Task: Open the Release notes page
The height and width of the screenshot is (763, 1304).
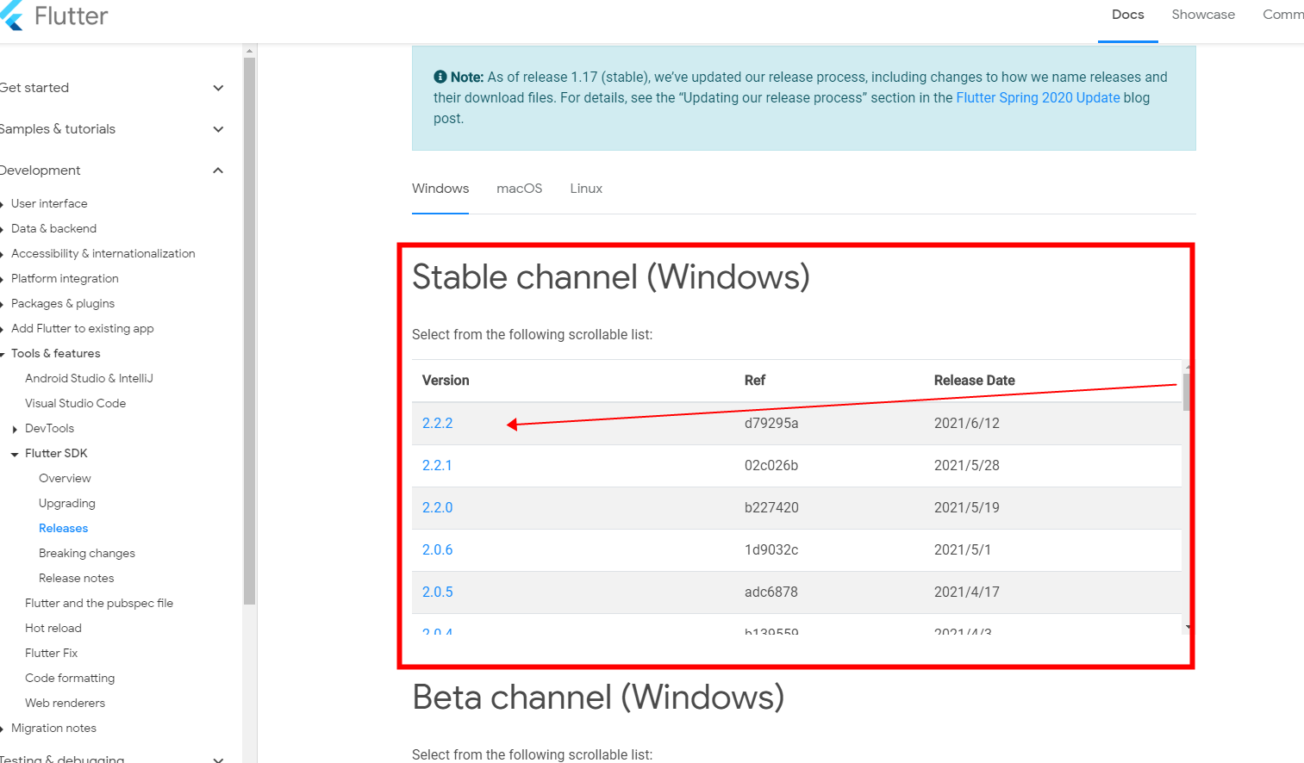Action: click(x=76, y=579)
